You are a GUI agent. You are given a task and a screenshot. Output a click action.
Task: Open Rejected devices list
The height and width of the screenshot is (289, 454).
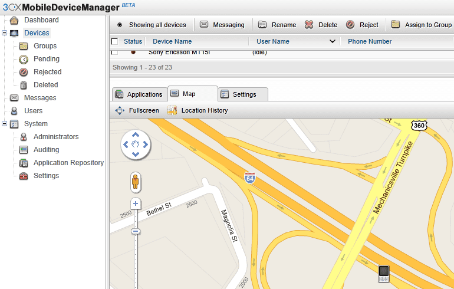coord(48,72)
